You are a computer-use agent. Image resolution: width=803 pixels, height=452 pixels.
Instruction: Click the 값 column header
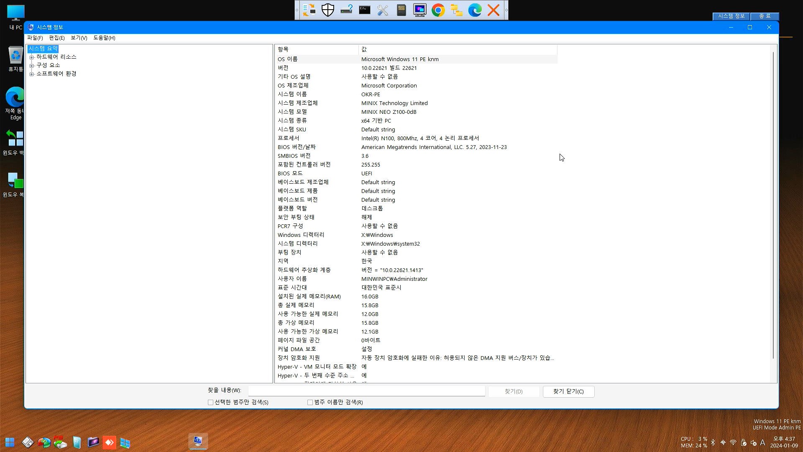click(458, 49)
